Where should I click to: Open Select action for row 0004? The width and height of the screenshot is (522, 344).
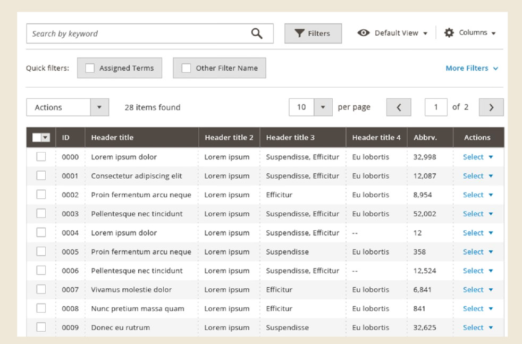coord(478,233)
